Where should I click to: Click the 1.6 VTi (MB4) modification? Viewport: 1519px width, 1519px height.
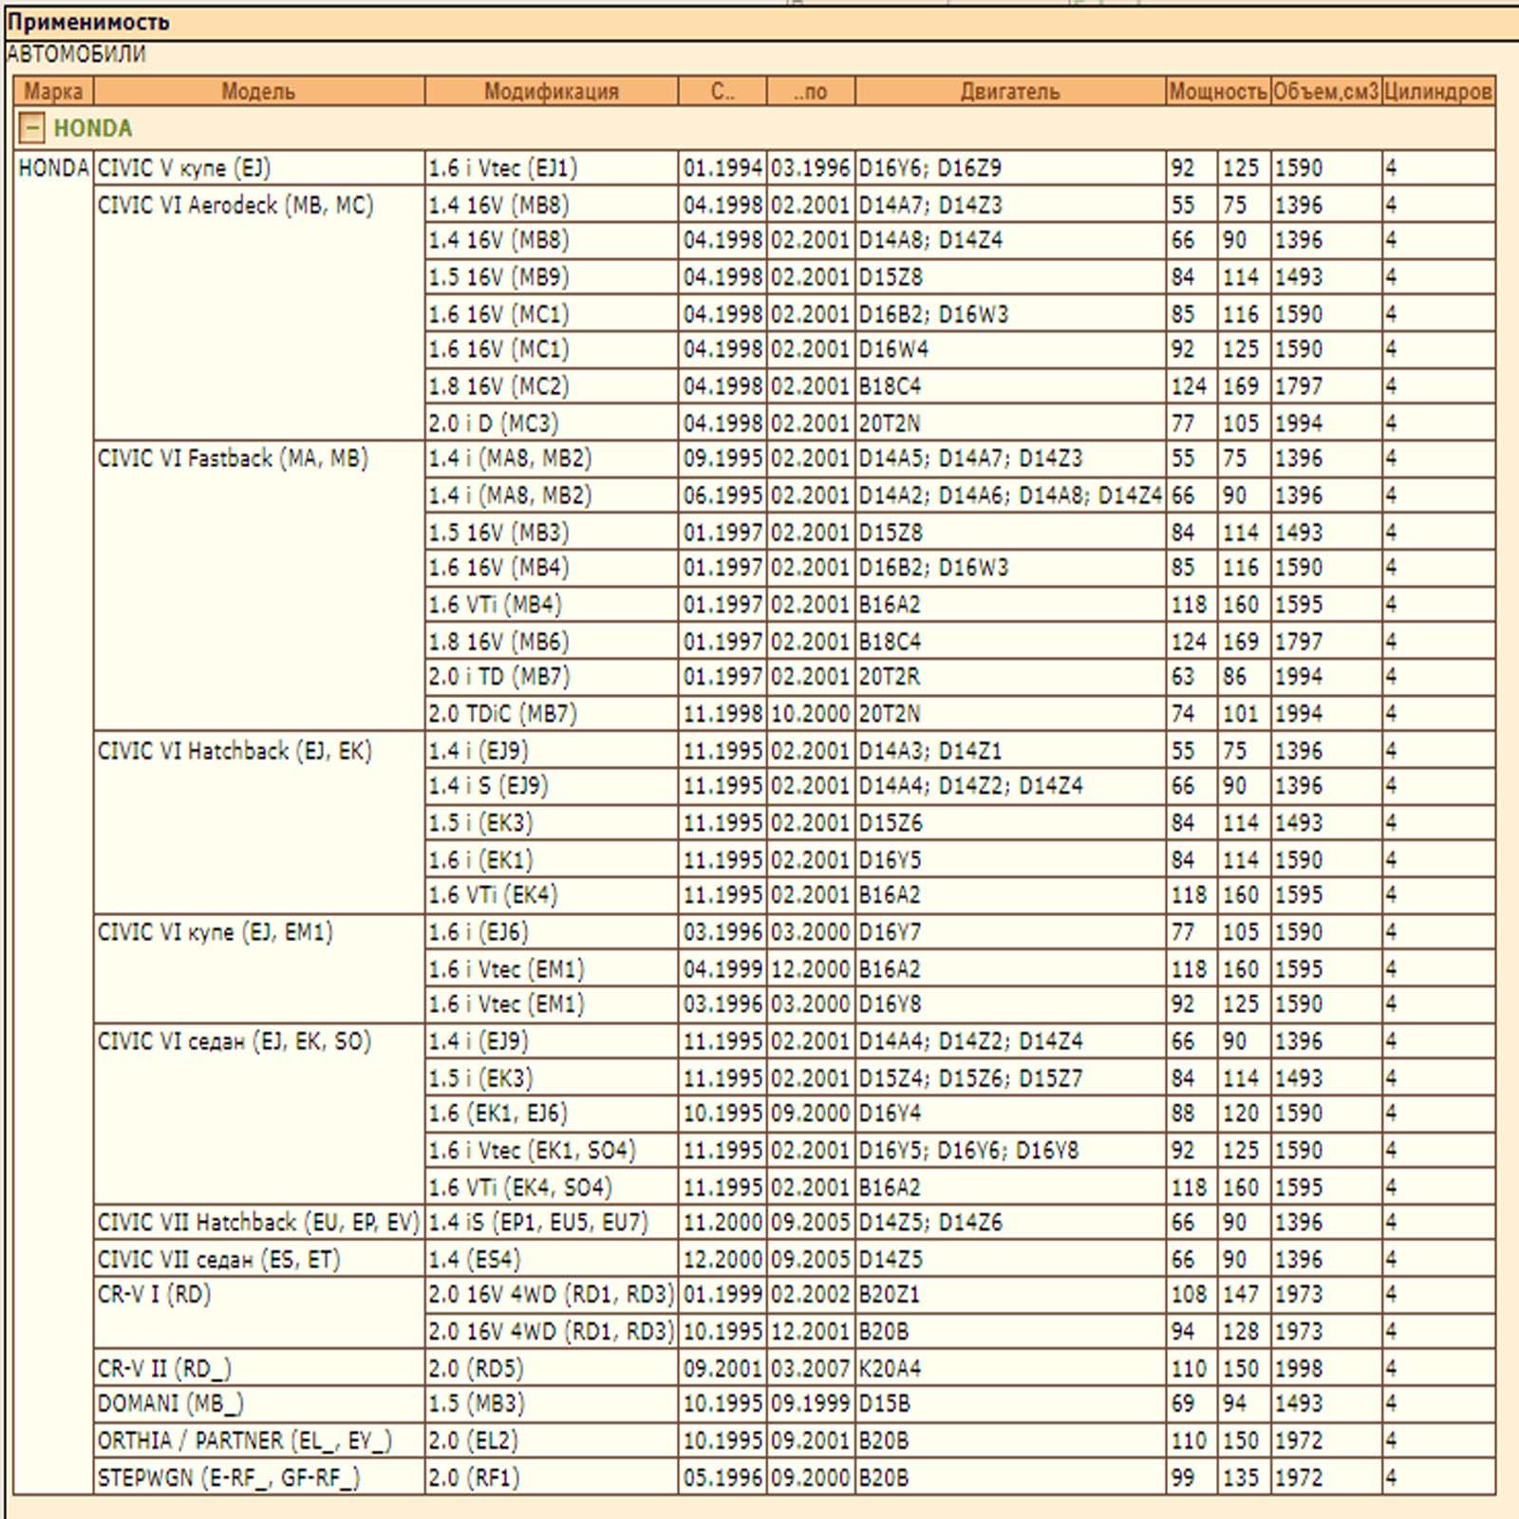(x=495, y=605)
